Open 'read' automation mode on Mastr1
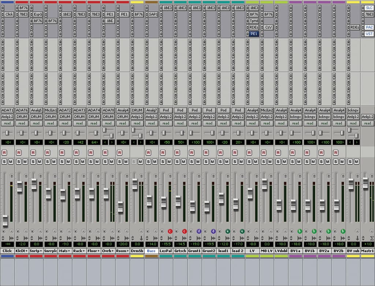The height and width of the screenshot is (286, 375). click(x=368, y=123)
